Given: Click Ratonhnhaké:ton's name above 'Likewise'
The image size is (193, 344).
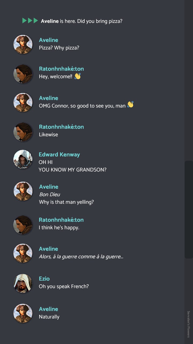Looking at the screenshot, I should click(x=61, y=127).
